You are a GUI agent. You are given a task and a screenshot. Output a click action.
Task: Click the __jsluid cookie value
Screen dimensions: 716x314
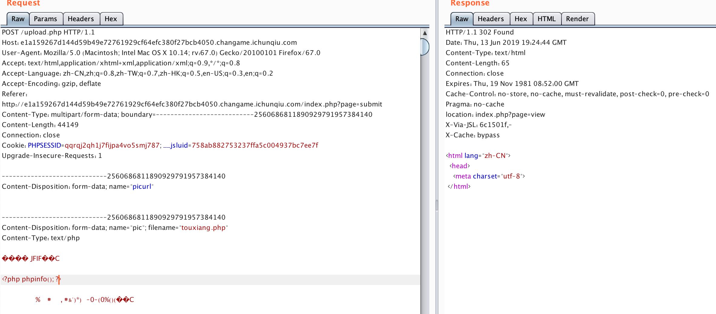(255, 146)
